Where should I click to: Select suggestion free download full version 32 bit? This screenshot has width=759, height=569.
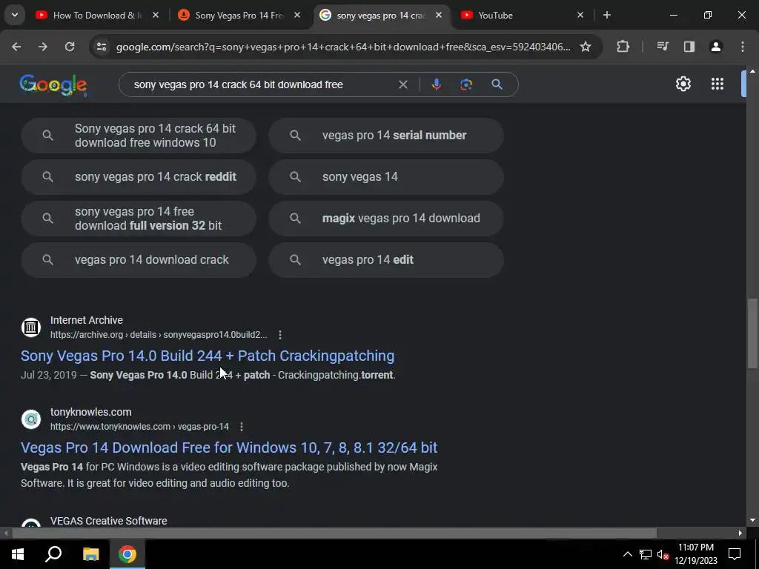[x=139, y=219]
